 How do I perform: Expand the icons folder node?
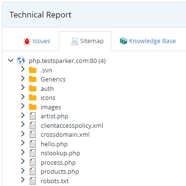pyautogui.click(x=23, y=97)
